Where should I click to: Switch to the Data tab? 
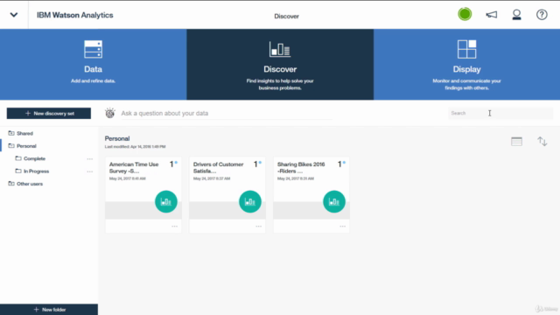pos(94,64)
